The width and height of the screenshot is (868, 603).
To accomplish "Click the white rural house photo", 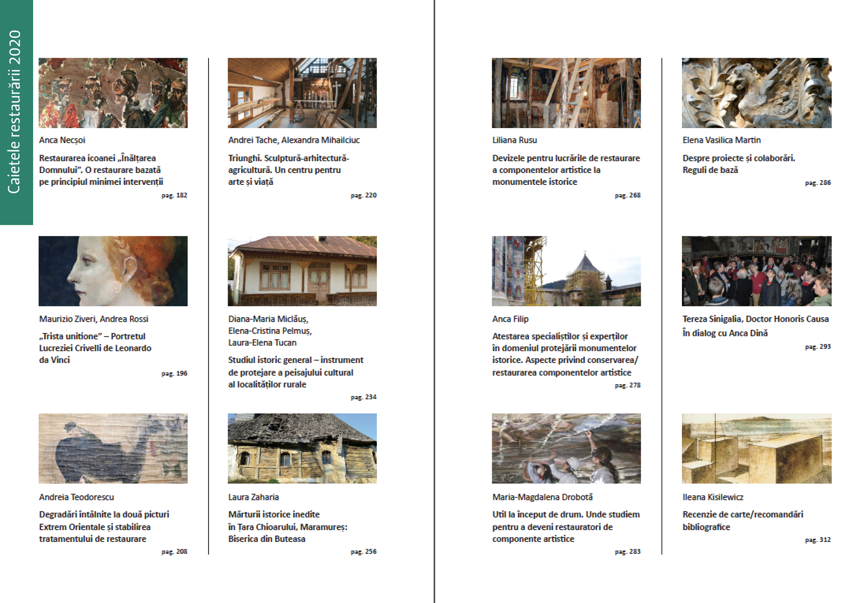I will [x=302, y=271].
